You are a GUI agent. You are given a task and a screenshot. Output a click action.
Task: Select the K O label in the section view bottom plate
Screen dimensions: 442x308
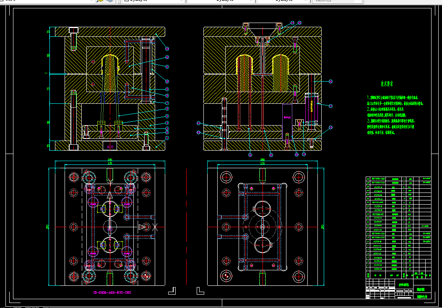coord(110,147)
